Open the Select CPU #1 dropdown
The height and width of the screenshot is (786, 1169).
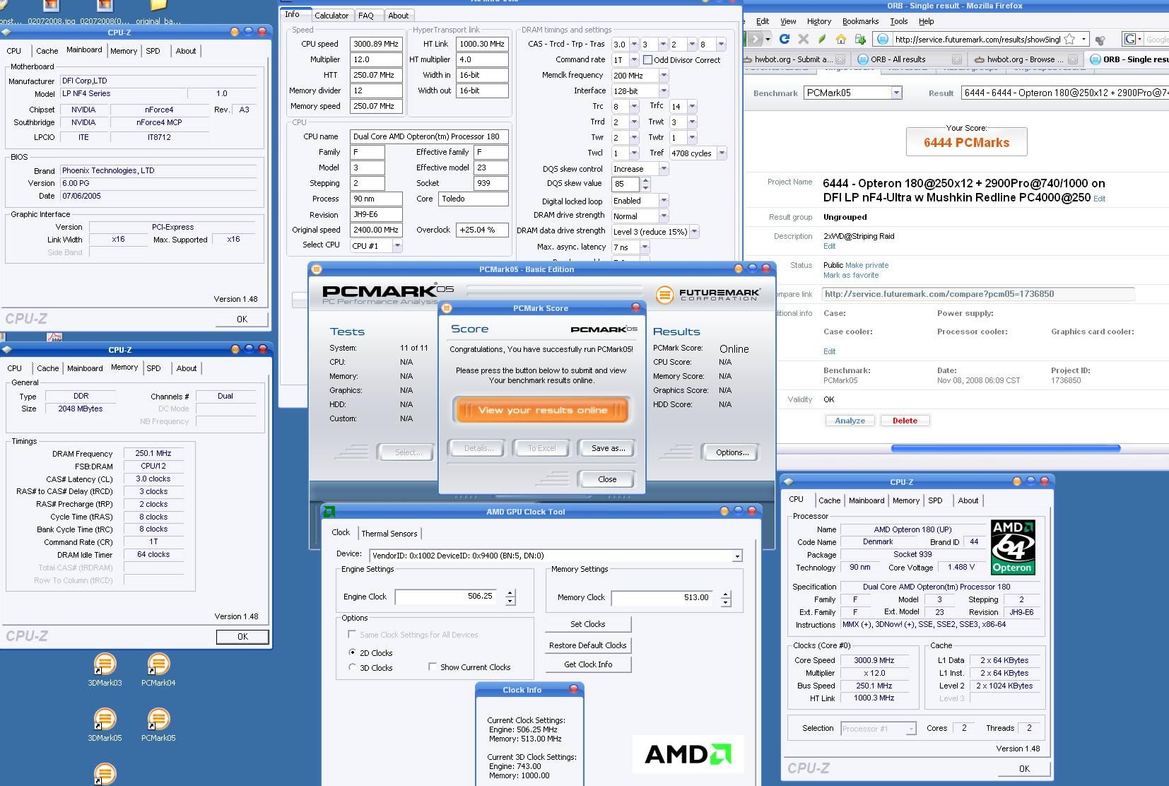[x=397, y=245]
